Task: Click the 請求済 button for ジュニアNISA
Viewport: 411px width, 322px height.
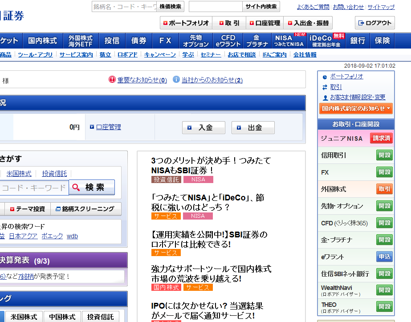Action: pyautogui.click(x=381, y=138)
